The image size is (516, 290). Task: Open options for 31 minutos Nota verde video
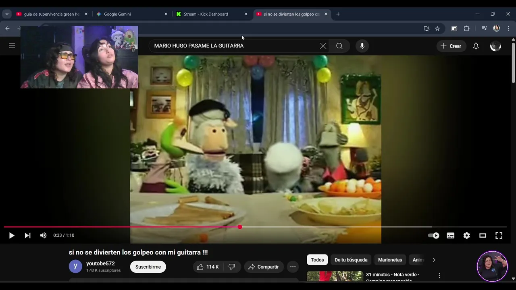439,275
